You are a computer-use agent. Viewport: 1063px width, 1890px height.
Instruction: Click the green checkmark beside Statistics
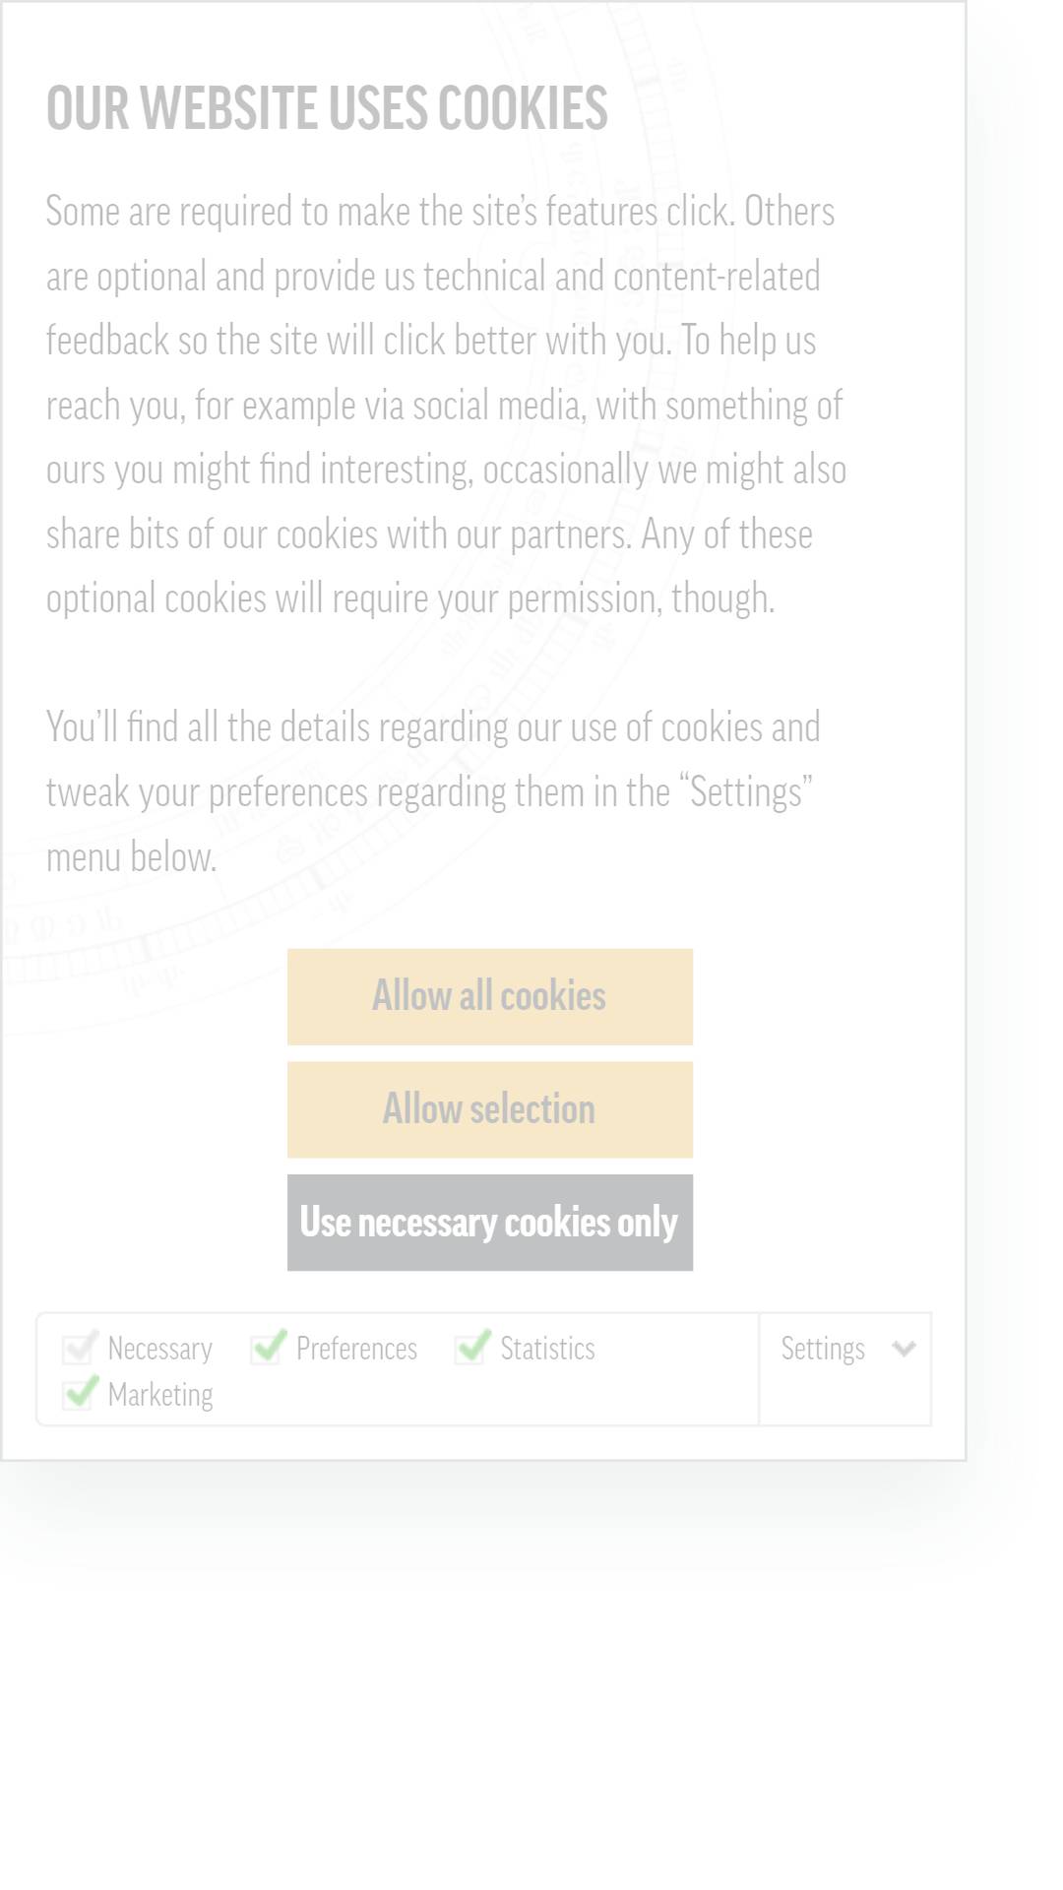pyautogui.click(x=472, y=1347)
